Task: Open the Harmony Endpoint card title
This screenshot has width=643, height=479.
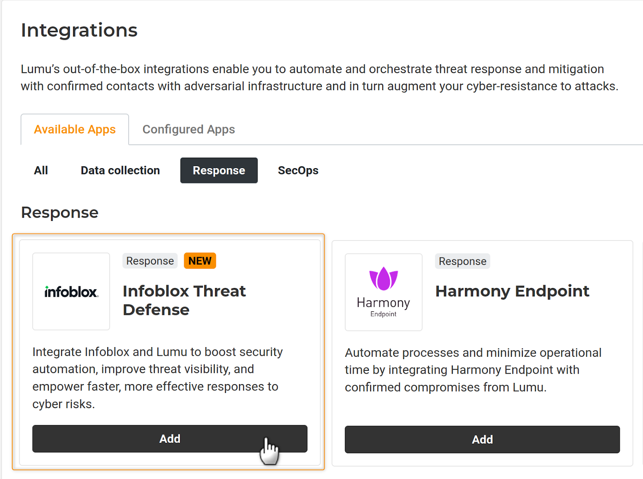Action: pos(512,291)
